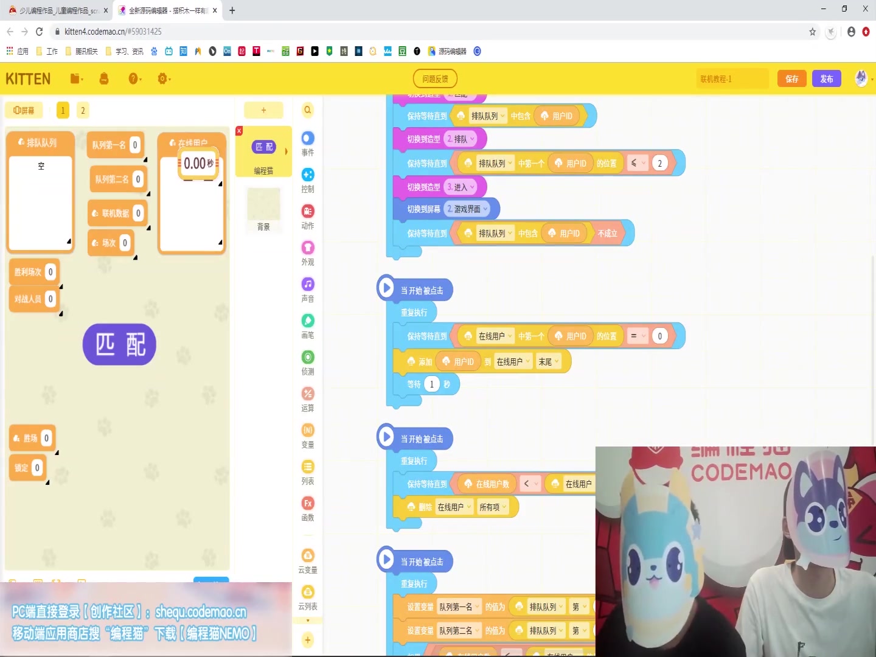Open the 函数 (Functions) block category
Image resolution: width=876 pixels, height=657 pixels.
tap(308, 508)
